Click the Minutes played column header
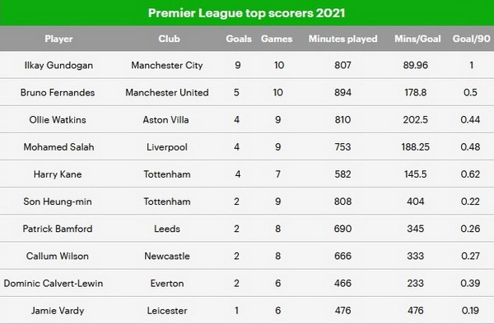Image resolution: width=494 pixels, height=324 pixels. click(x=343, y=39)
